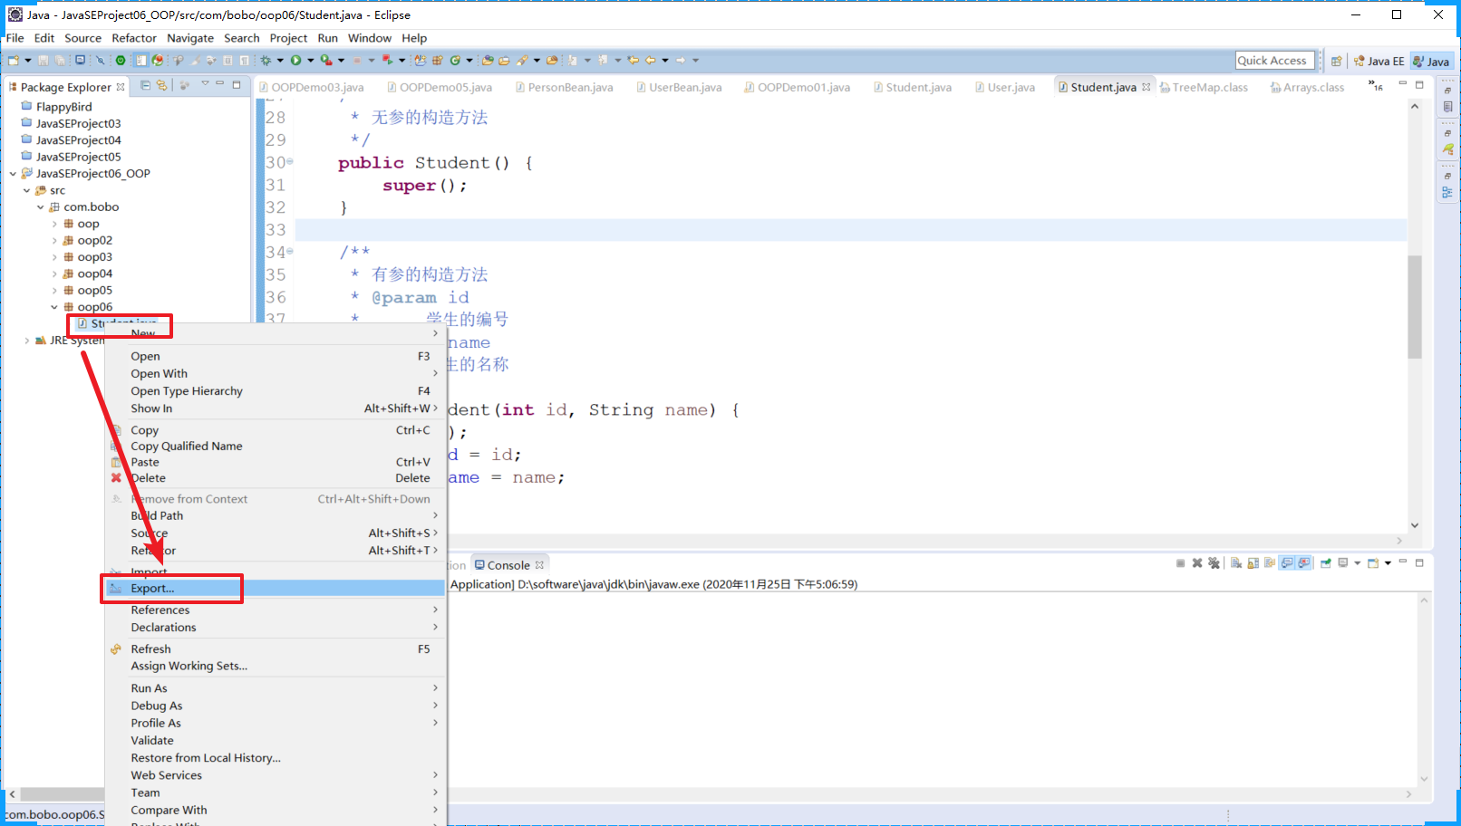The width and height of the screenshot is (1461, 826).
Task: Select the FlappyBird project in Package Explorer
Action: click(x=56, y=107)
